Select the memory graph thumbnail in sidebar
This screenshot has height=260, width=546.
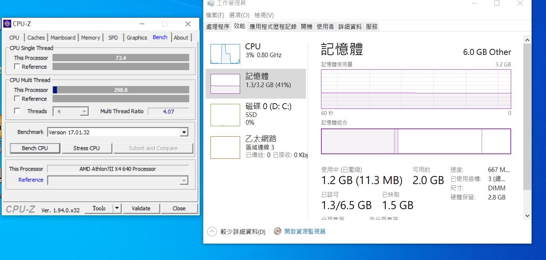[x=225, y=84]
